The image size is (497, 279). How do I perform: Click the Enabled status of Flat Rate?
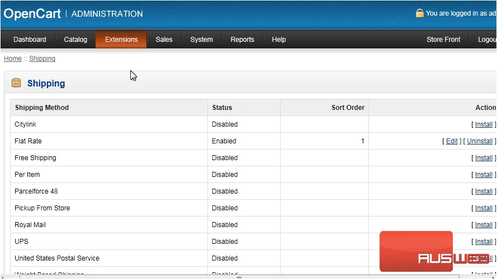(224, 141)
